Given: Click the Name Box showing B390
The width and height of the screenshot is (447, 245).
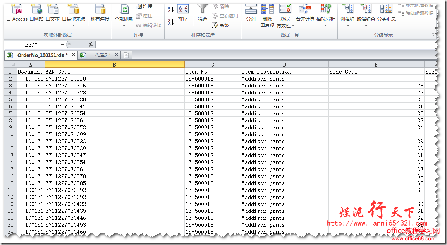Looking at the screenshot, I should (31, 45).
